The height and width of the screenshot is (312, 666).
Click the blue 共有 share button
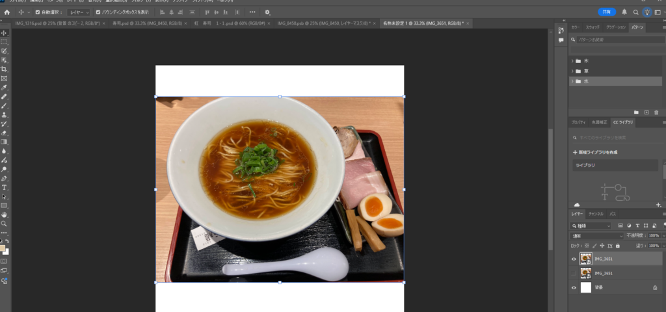[606, 12]
